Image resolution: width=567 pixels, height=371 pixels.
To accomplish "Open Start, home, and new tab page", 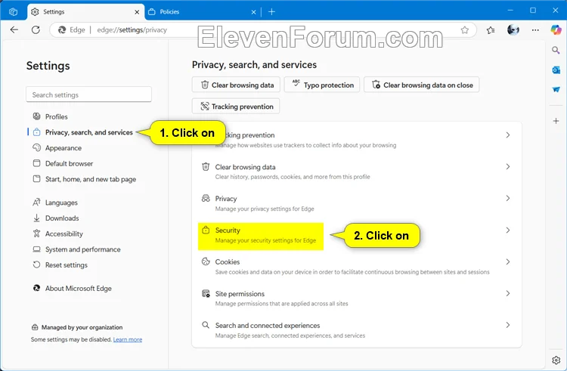I will click(89, 179).
